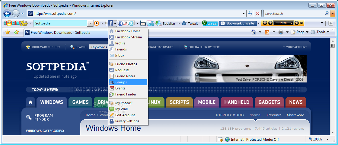
Task: Select Shareware display mode
Action: [295, 115]
